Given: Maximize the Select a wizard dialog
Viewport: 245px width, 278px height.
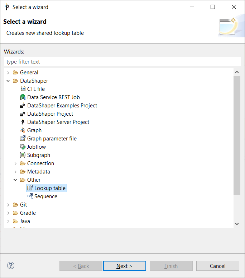Looking at the screenshot, I should coord(213,7).
